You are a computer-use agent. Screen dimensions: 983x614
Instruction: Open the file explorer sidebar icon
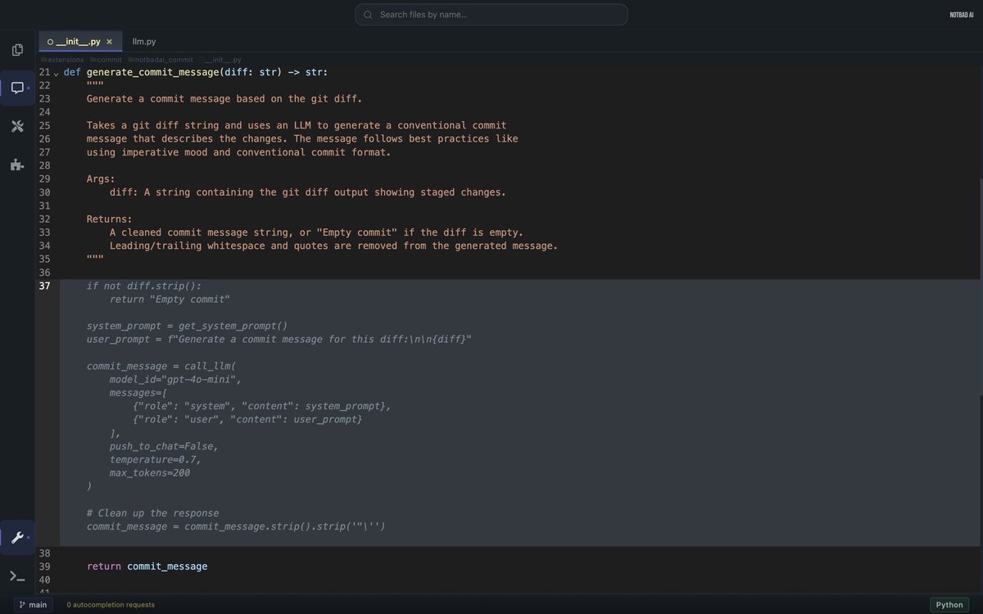[x=17, y=50]
